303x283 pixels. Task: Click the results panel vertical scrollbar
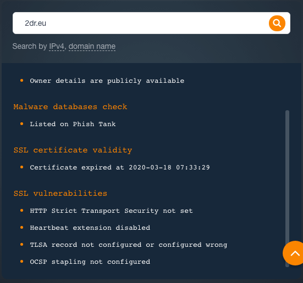[x=287, y=188]
